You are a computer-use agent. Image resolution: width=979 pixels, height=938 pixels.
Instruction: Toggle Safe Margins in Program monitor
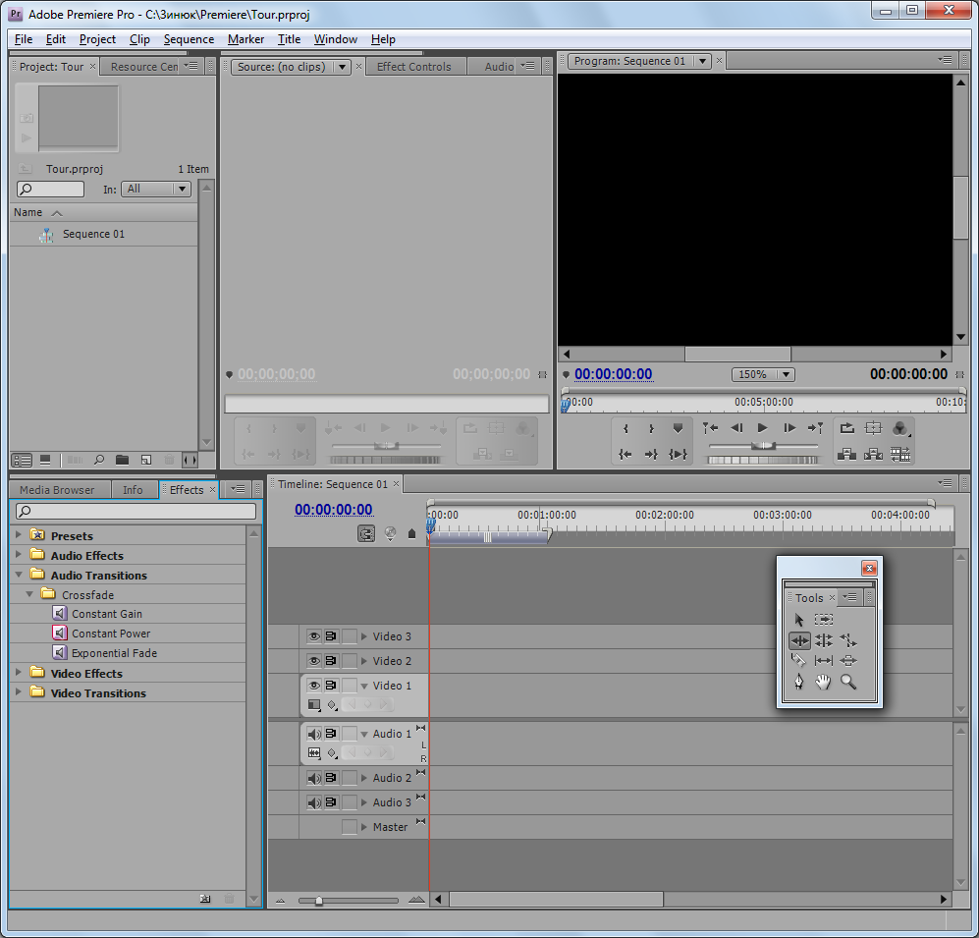coord(873,428)
